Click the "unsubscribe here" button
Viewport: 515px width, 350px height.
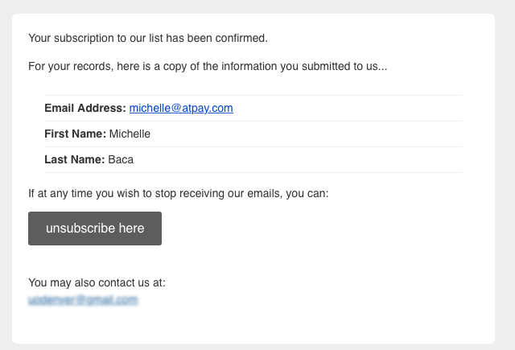95,229
